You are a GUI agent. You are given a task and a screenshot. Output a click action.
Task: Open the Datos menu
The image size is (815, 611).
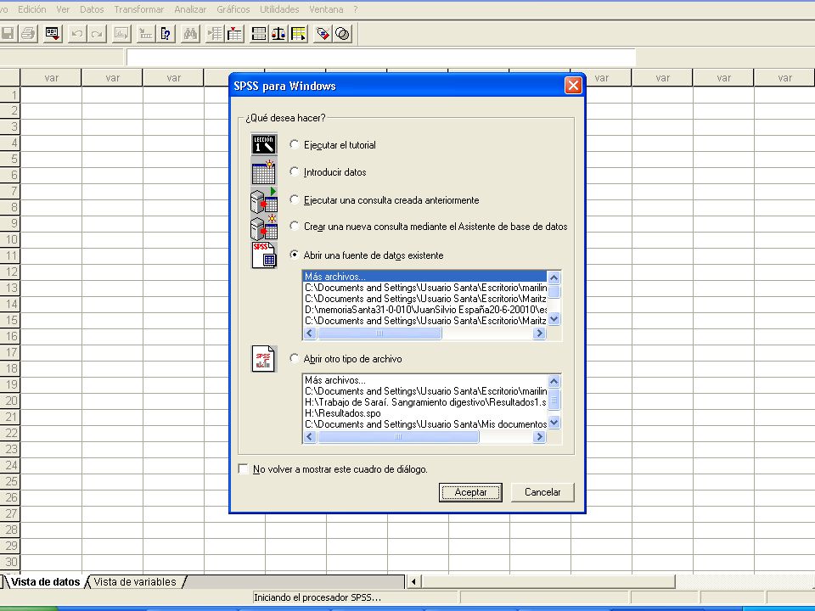(x=92, y=9)
